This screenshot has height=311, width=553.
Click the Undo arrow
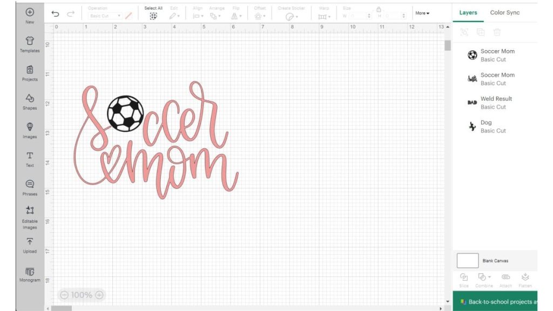pos(56,13)
